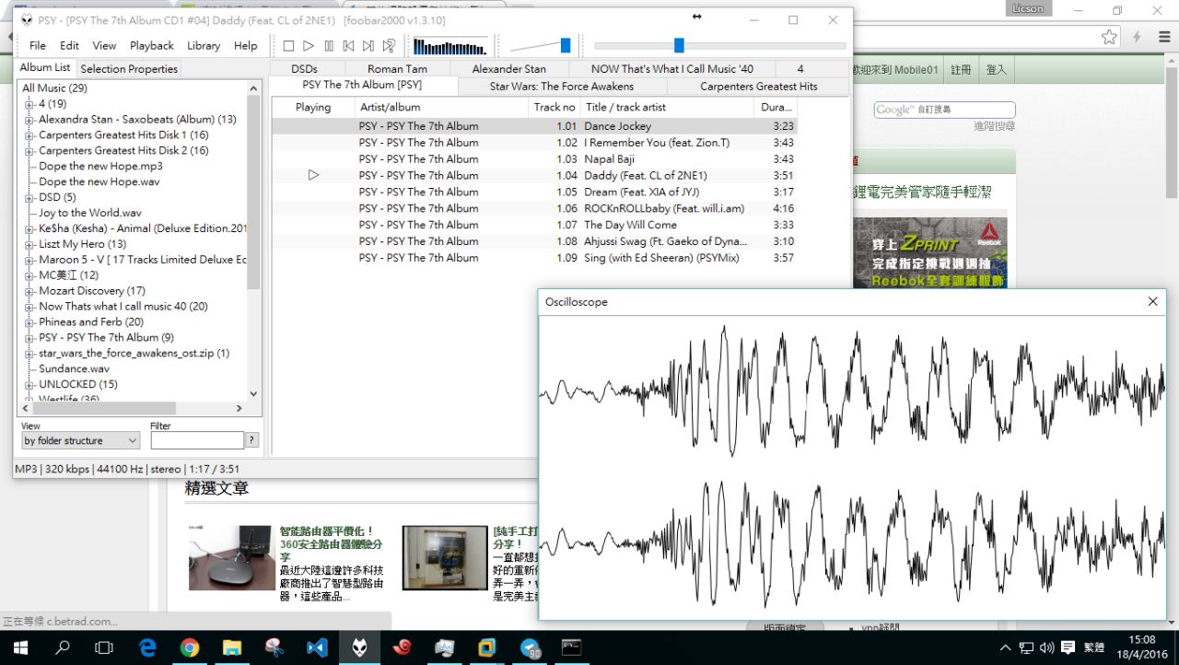This screenshot has width=1179, height=665.
Task: Click the 登入 login link on Mobile01
Action: coord(996,69)
